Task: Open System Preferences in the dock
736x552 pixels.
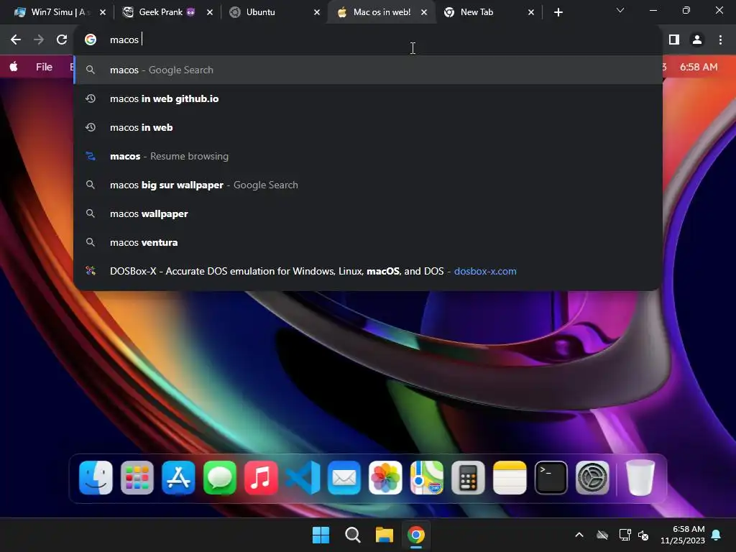Action: (x=592, y=478)
